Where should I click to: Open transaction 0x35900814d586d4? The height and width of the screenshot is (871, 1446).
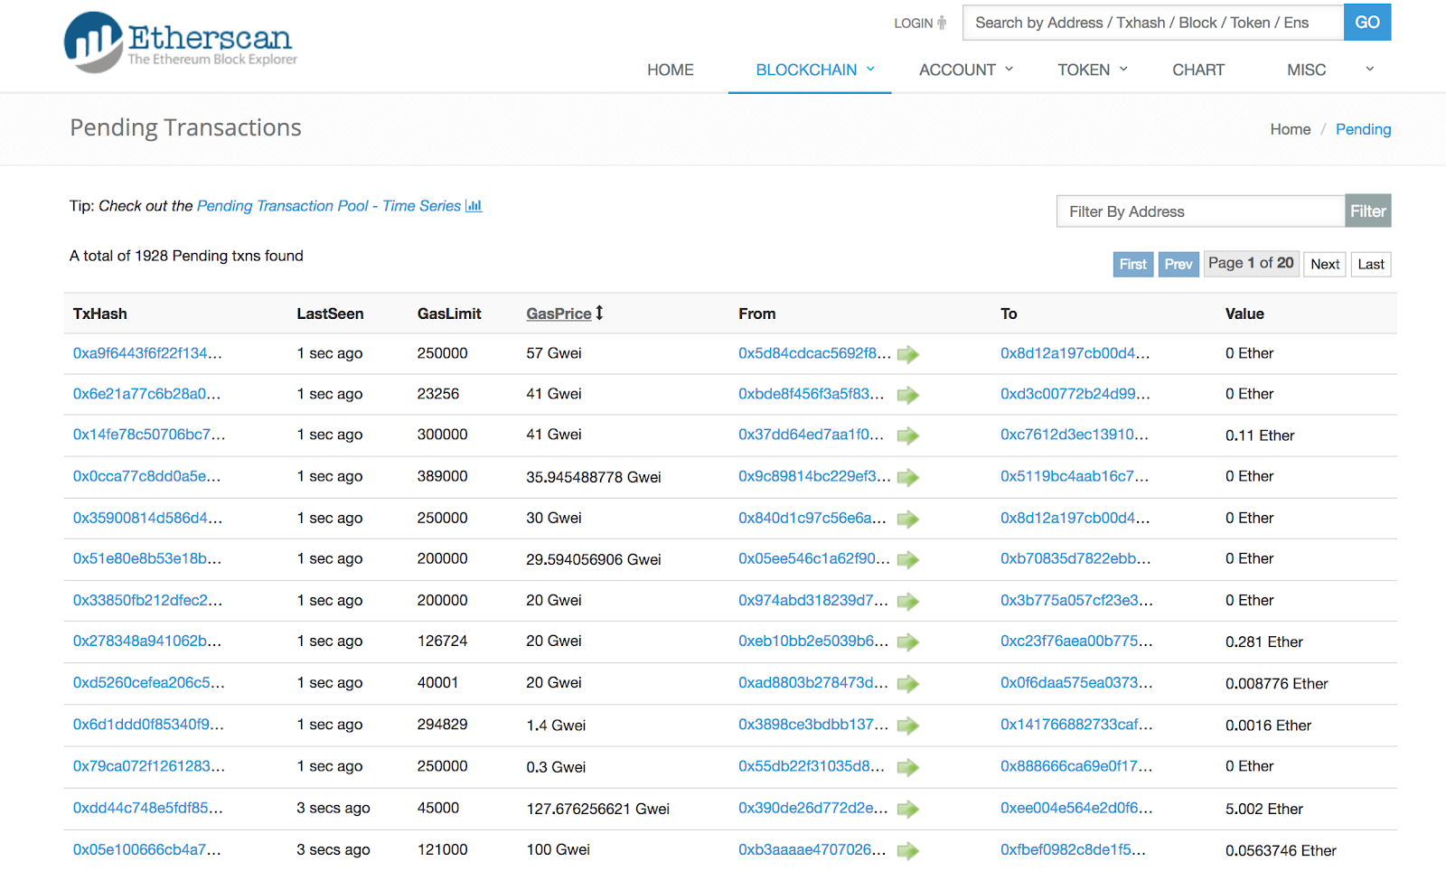pyautogui.click(x=147, y=518)
